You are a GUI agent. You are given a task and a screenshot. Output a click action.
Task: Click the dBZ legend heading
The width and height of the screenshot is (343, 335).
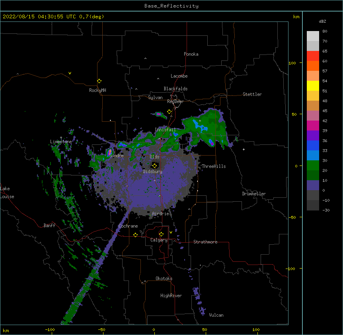pos(322,21)
